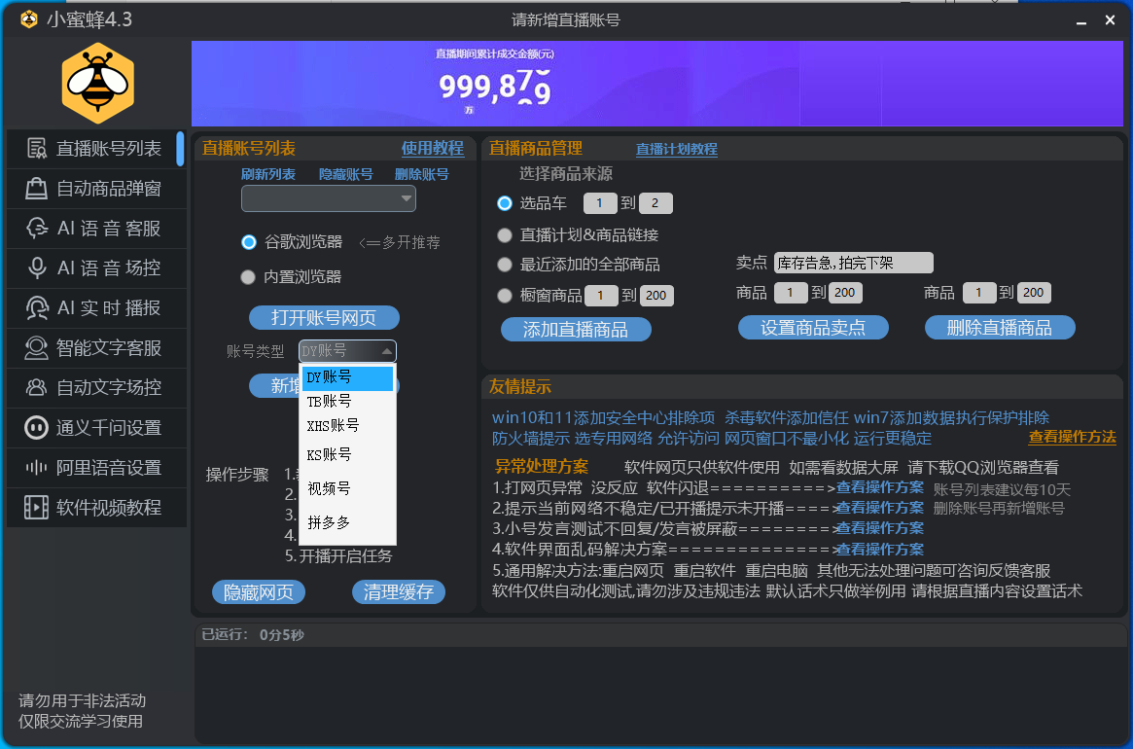Viewport: 1133px width, 749px height.
Task: Click the 设置商品卖点 button
Action: coord(813,328)
